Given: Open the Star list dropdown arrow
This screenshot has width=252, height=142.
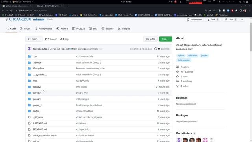Looking at the screenshot, I should (x=242, y=19).
